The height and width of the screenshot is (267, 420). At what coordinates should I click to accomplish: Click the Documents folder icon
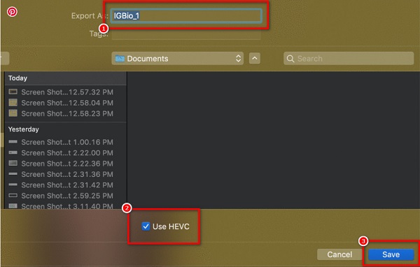(120, 59)
